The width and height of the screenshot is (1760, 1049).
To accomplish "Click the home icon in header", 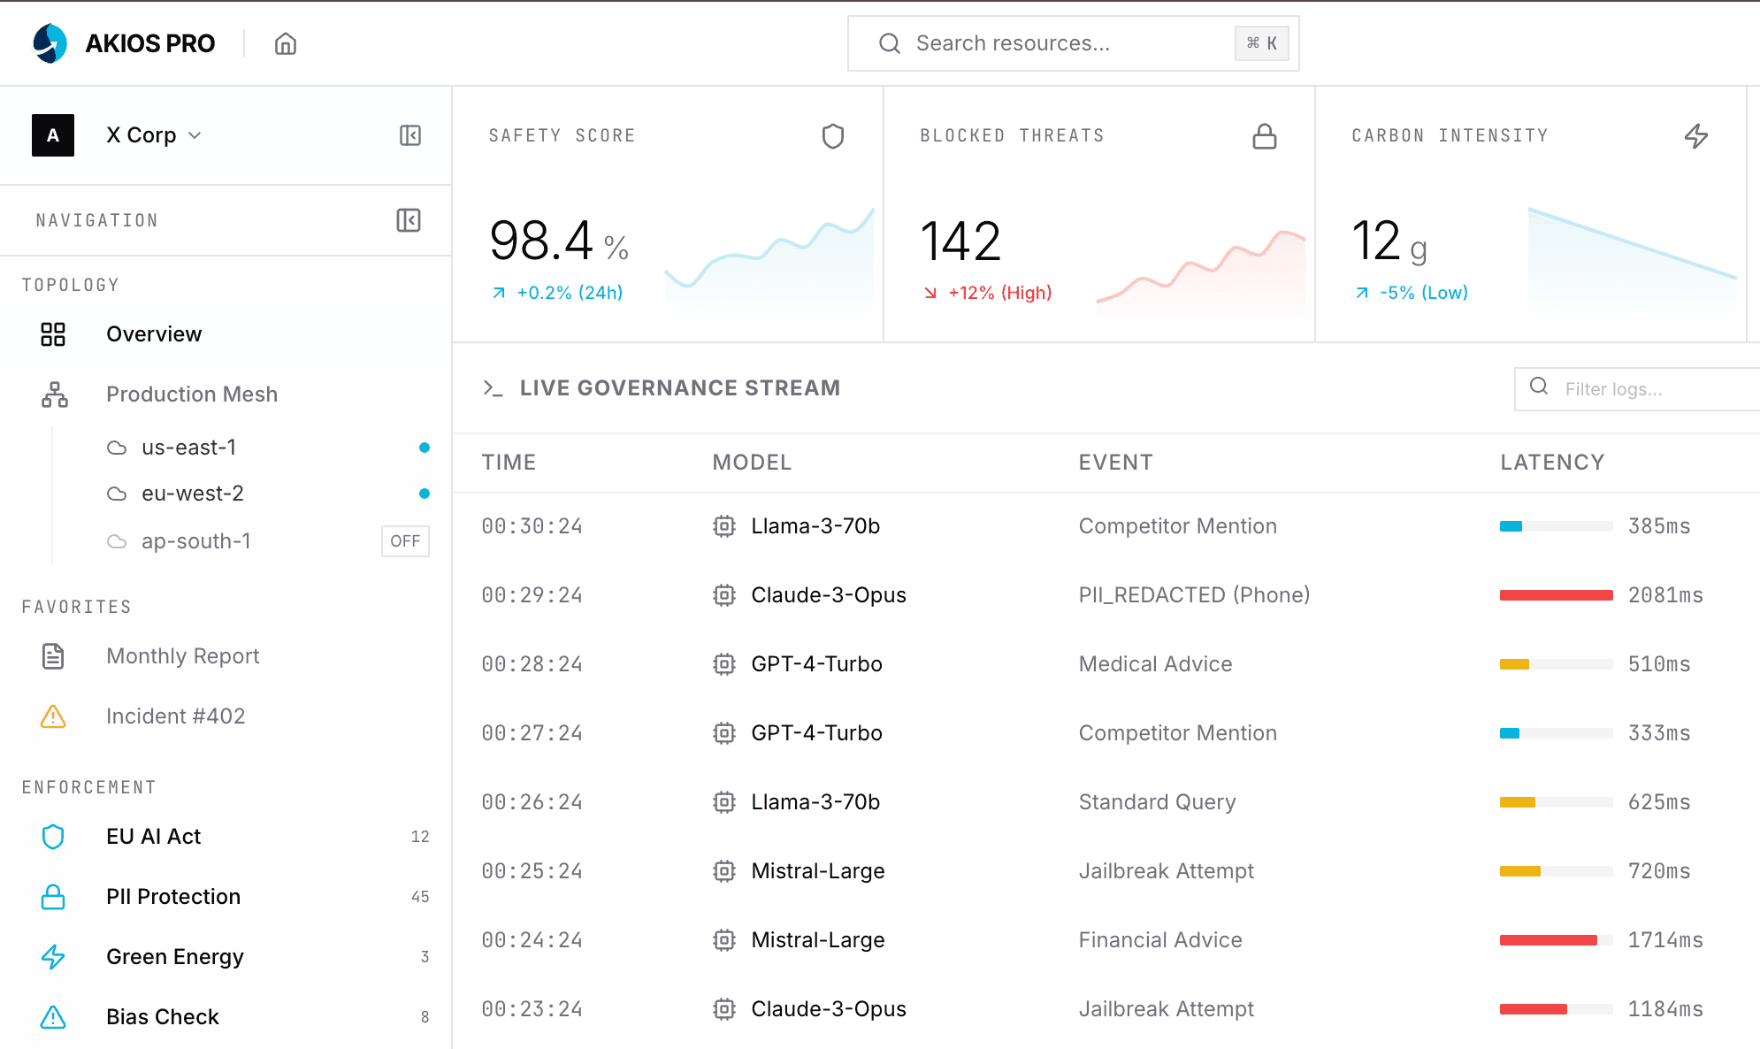I will (285, 43).
